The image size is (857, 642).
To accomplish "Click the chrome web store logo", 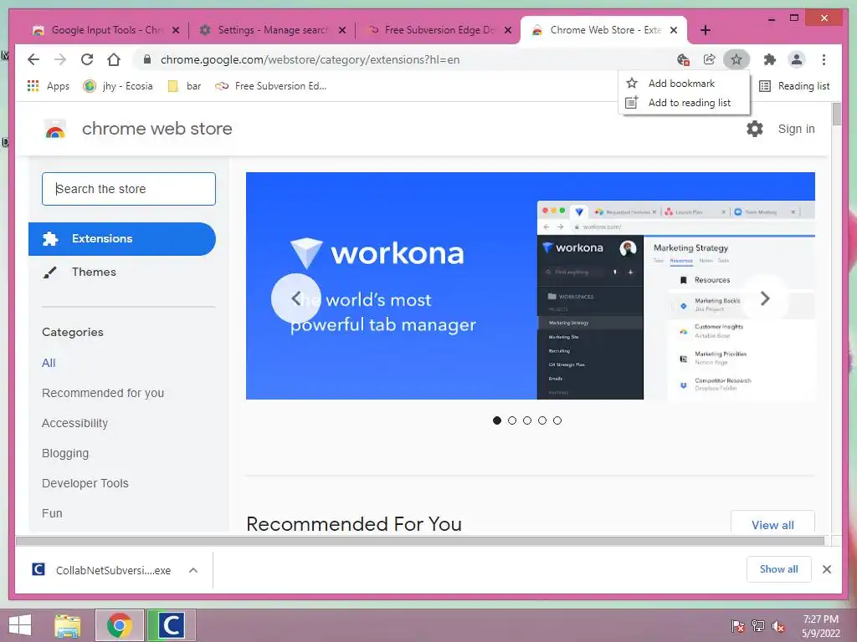I will pos(55,129).
